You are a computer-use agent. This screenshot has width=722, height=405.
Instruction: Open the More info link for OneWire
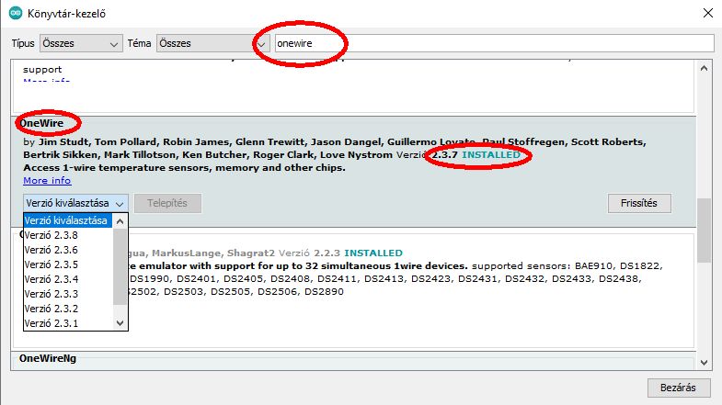tap(47, 181)
